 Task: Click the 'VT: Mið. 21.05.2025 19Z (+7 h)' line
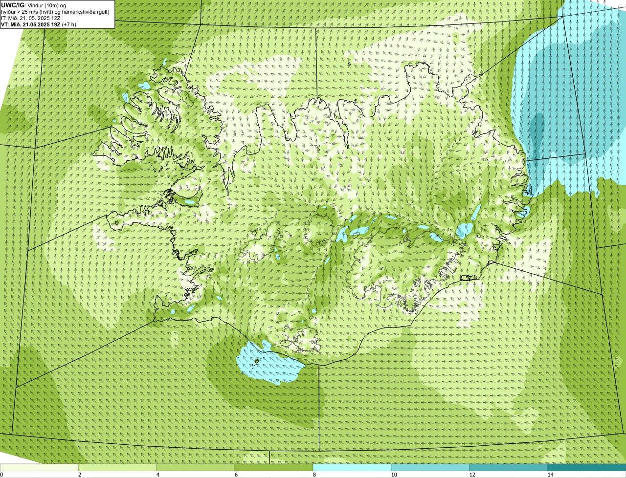pos(39,24)
